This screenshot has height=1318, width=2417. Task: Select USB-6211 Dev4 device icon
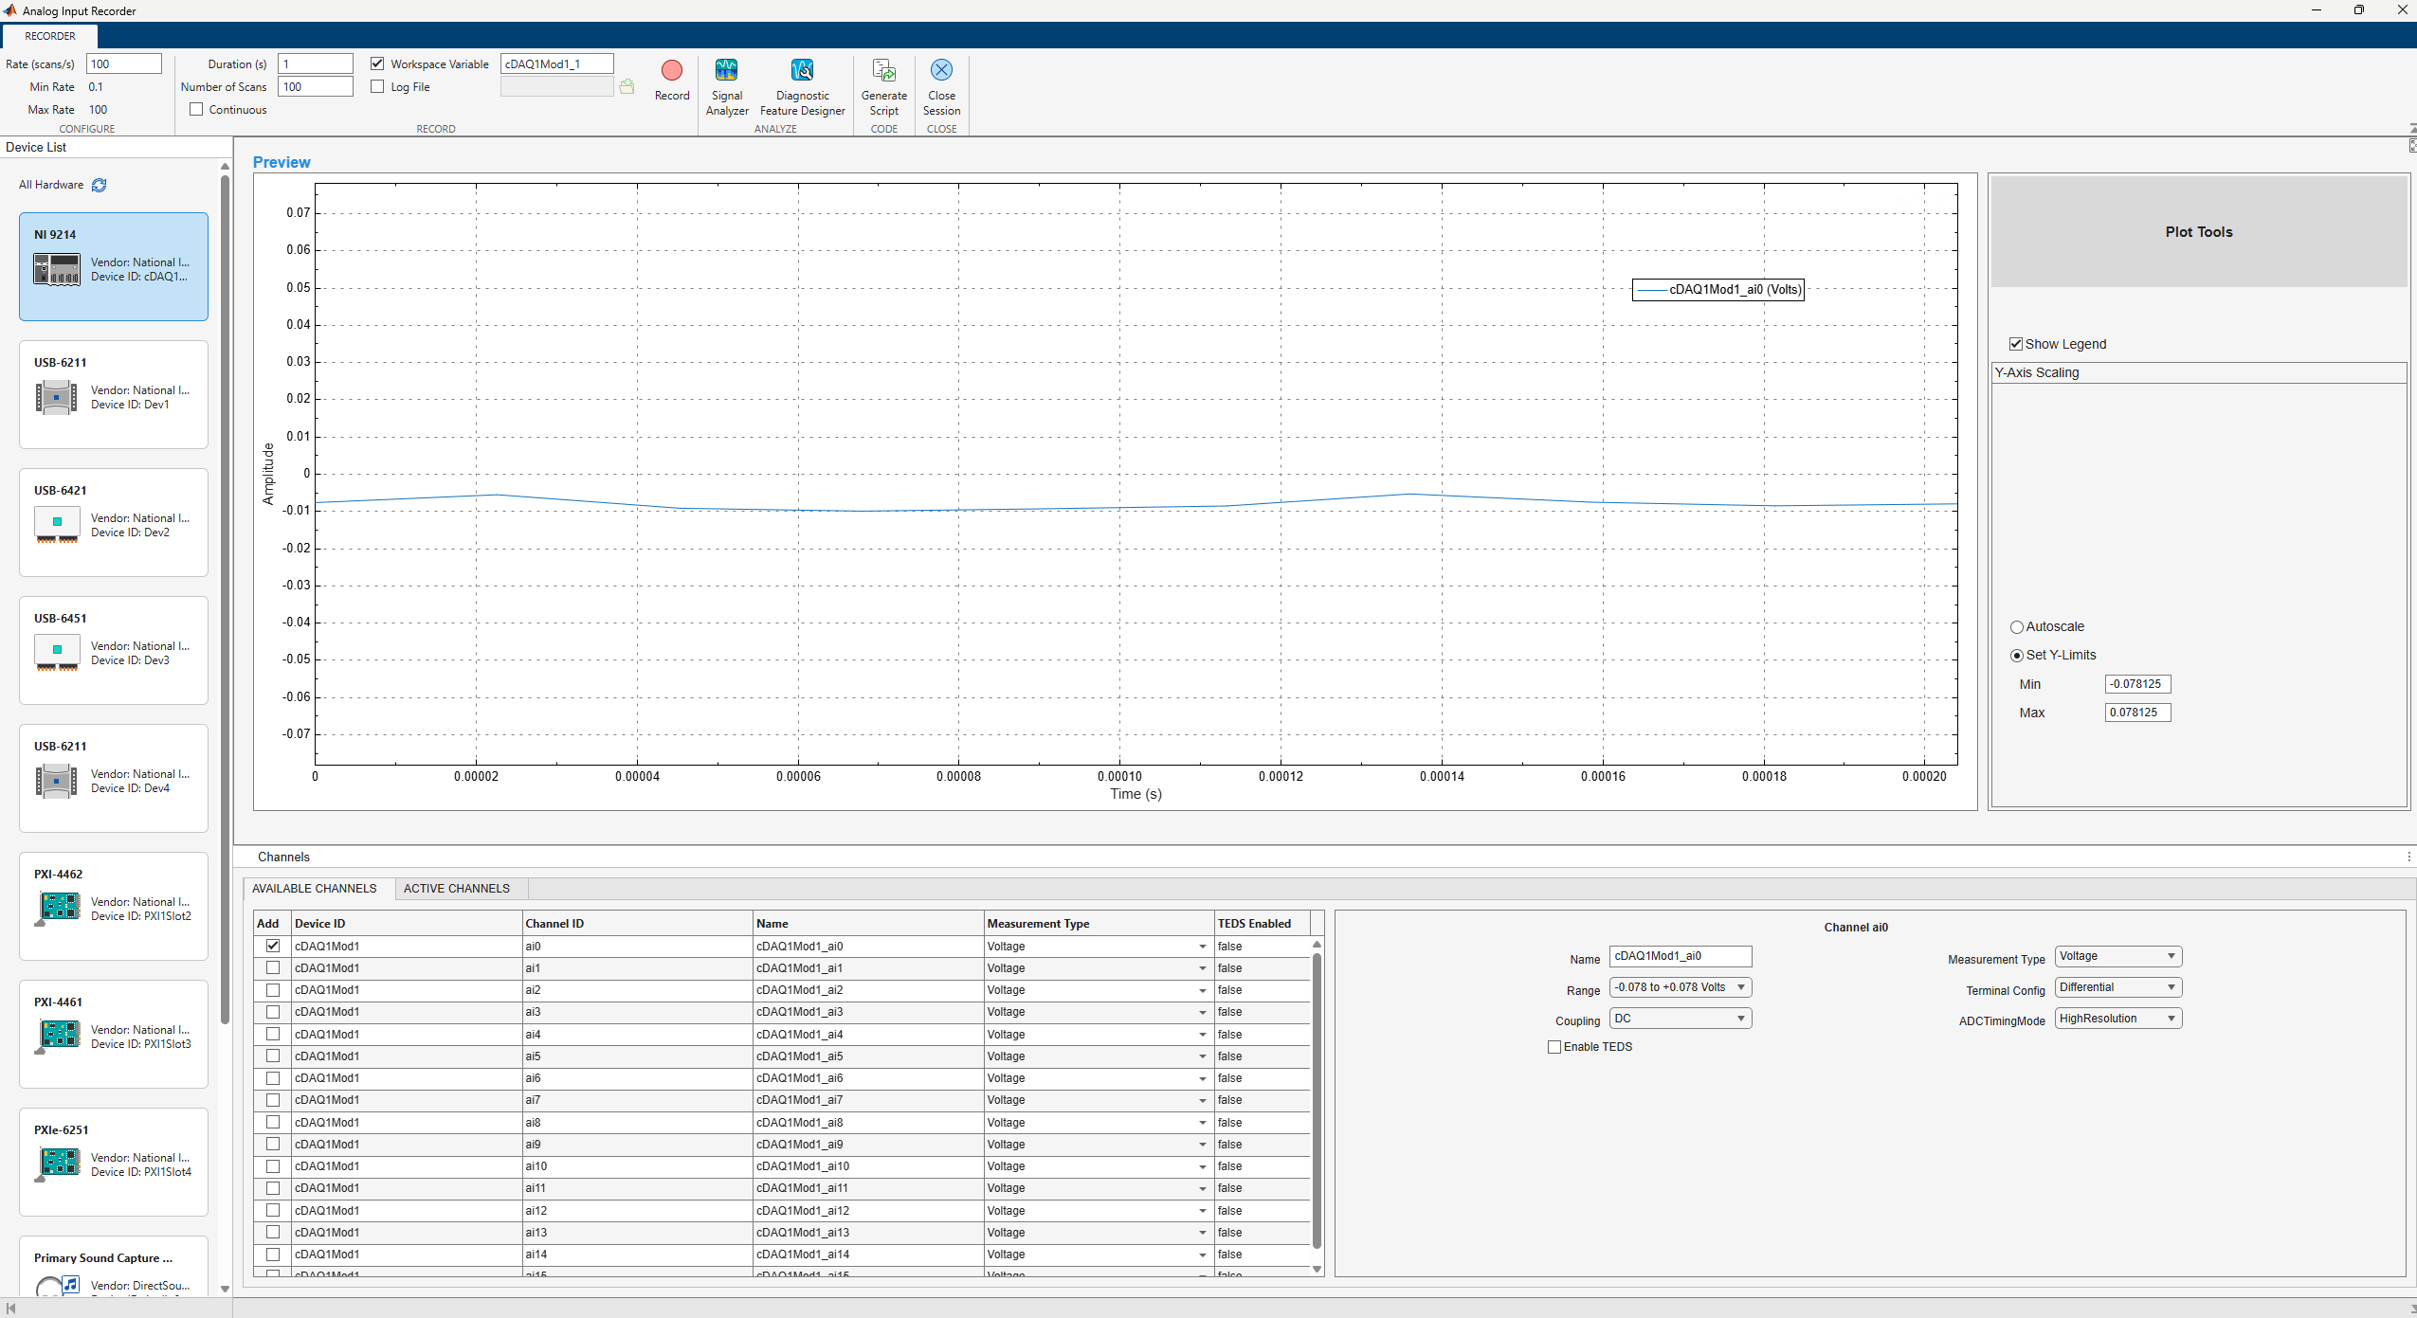[x=56, y=781]
